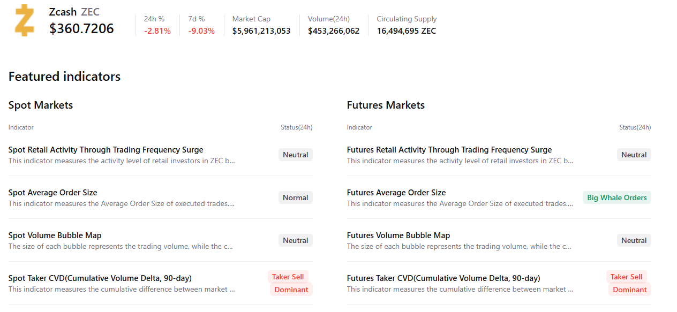This screenshot has width=677, height=312.
Task: Click the Zcash price $360.7206
Action: point(81,28)
